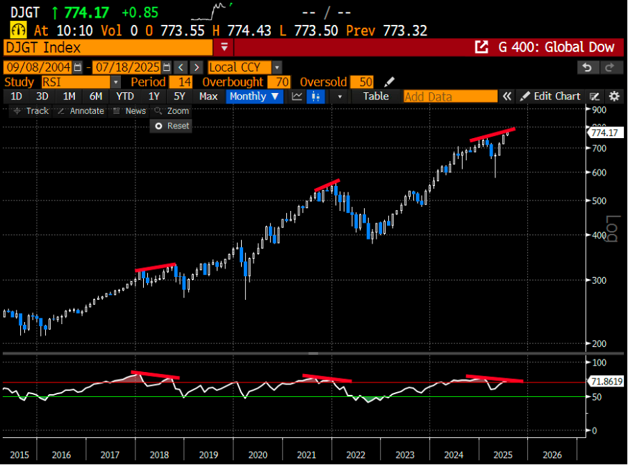Viewport: 628px width, 465px height.
Task: Click the yellow gauge icon beside the time
Action: pyautogui.click(x=19, y=31)
